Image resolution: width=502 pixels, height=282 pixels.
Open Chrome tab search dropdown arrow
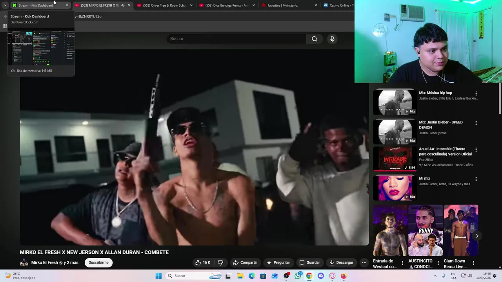(5, 5)
